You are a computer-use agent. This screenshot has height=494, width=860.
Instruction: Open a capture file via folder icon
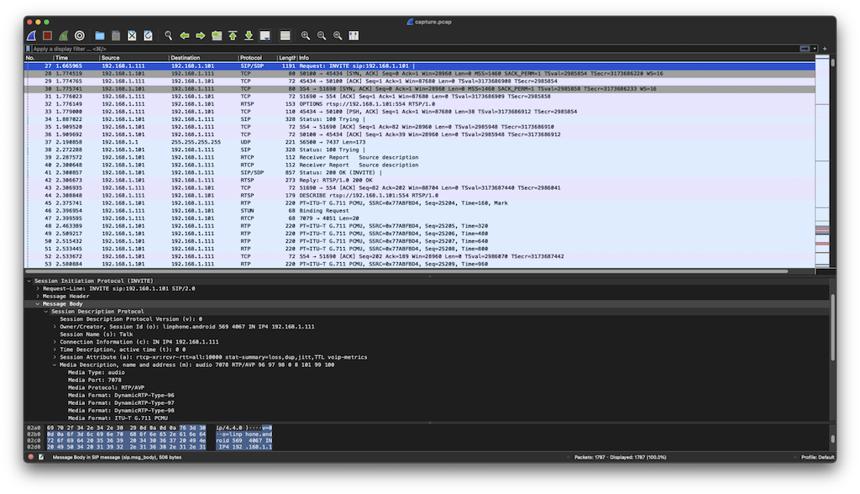[x=99, y=35]
